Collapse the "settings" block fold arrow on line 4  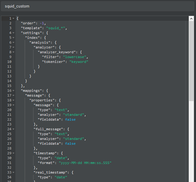coord(13,33)
